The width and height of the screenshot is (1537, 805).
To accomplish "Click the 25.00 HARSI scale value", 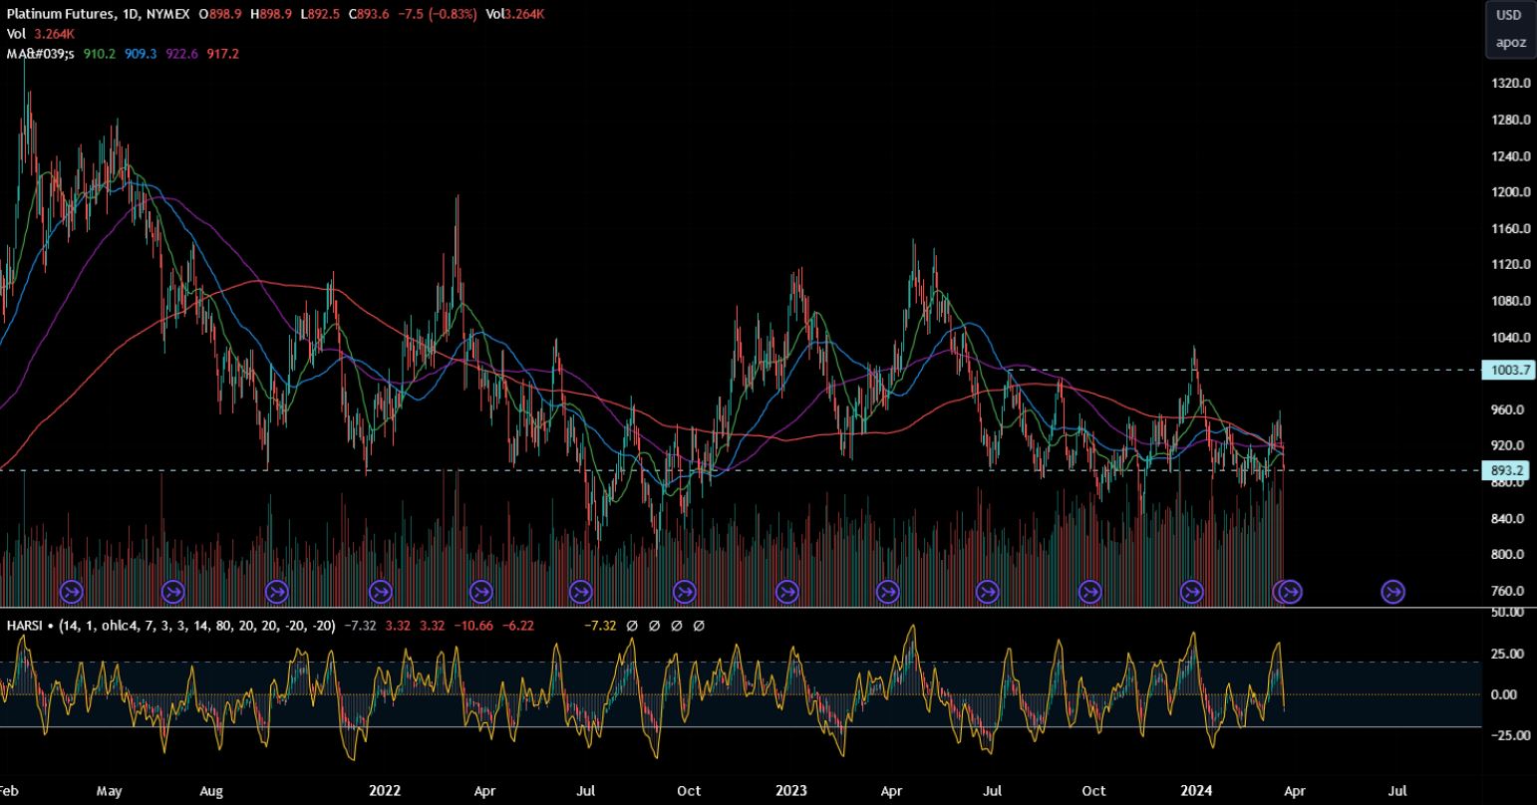I will point(1506,654).
